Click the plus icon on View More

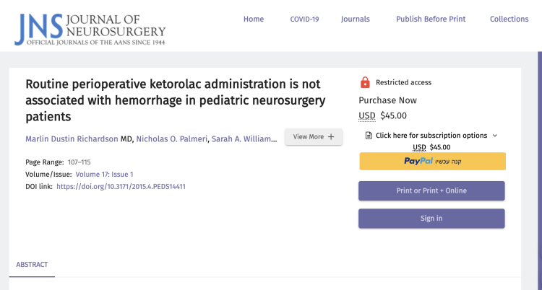click(x=331, y=137)
